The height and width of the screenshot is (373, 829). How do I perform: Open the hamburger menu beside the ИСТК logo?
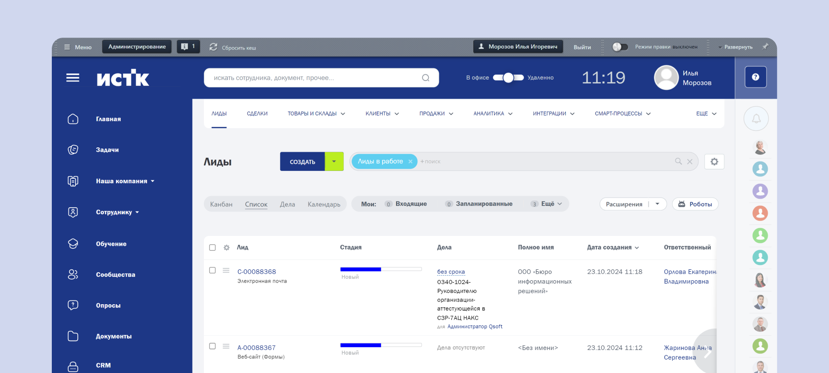pos(73,78)
